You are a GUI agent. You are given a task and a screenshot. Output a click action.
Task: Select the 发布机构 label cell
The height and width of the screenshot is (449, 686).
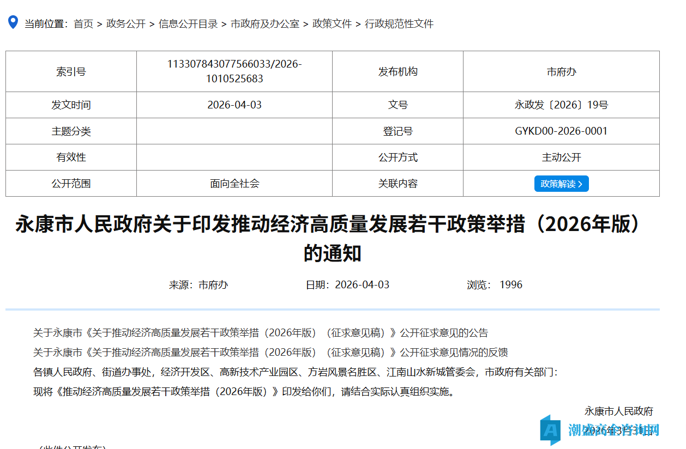(398, 71)
